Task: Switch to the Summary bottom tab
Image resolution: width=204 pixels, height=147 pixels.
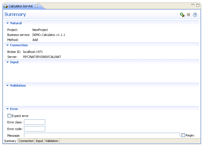Action: (10, 141)
